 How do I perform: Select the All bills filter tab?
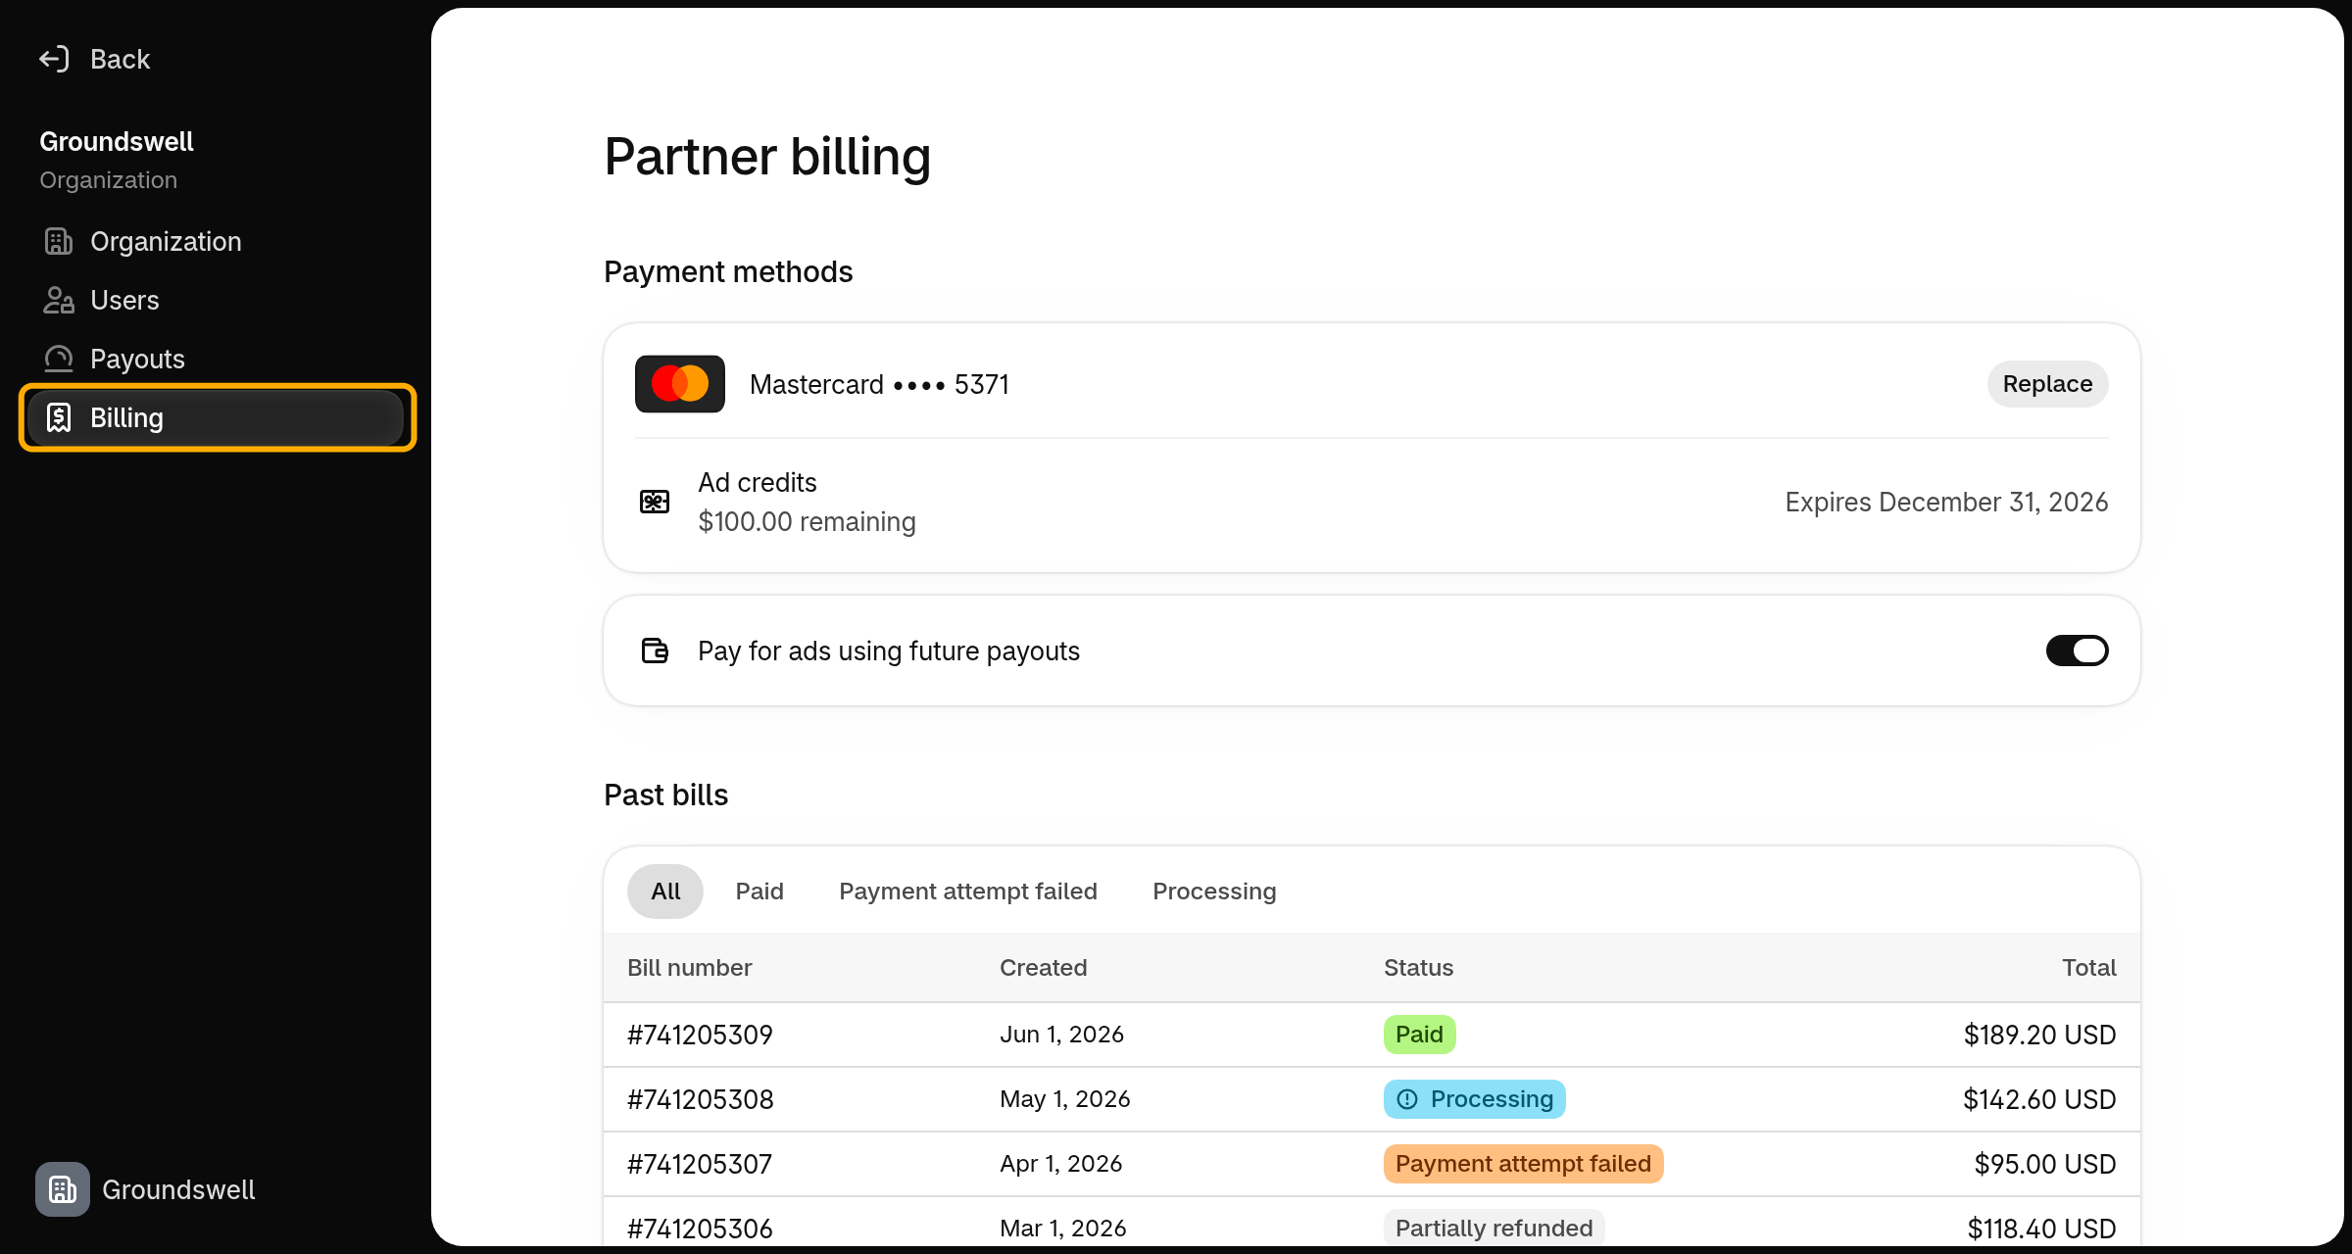[665, 892]
